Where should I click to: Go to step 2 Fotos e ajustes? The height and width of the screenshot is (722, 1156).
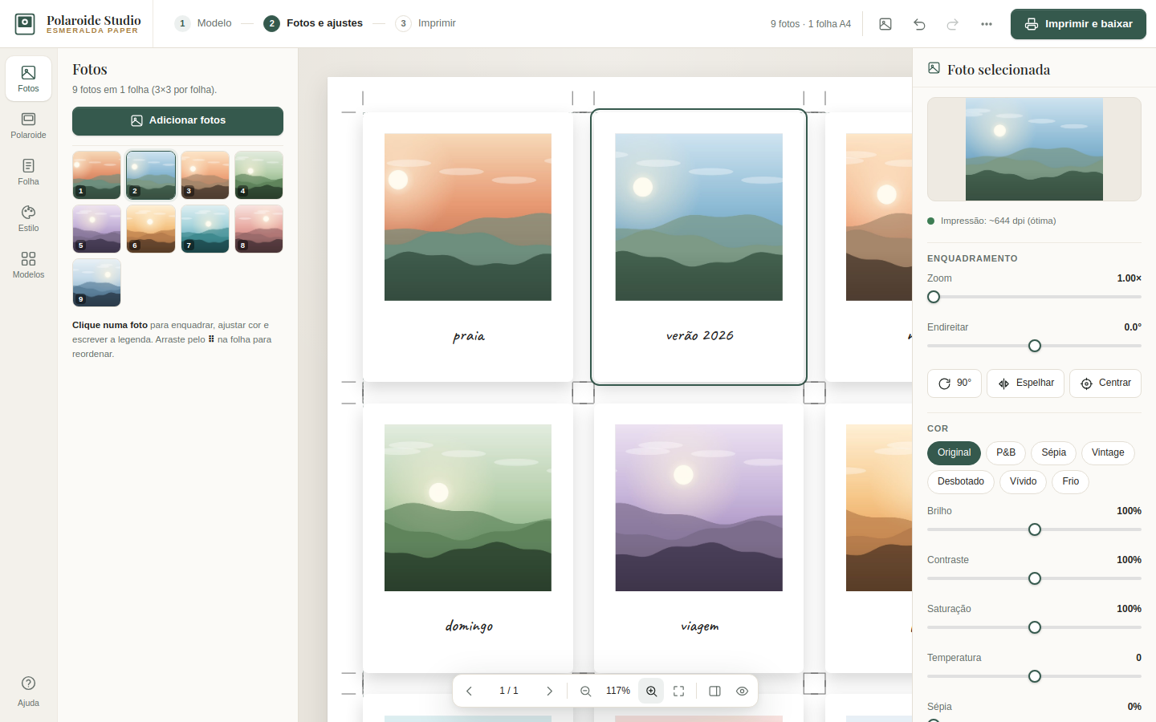(314, 23)
